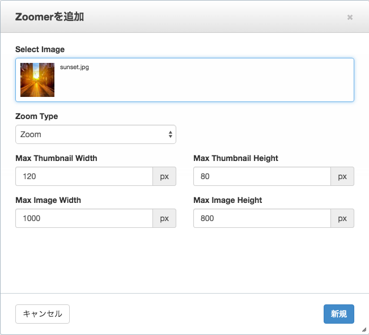Viewport: 369px width, 335px height.
Task: Click the Select Image label
Action: (40, 49)
